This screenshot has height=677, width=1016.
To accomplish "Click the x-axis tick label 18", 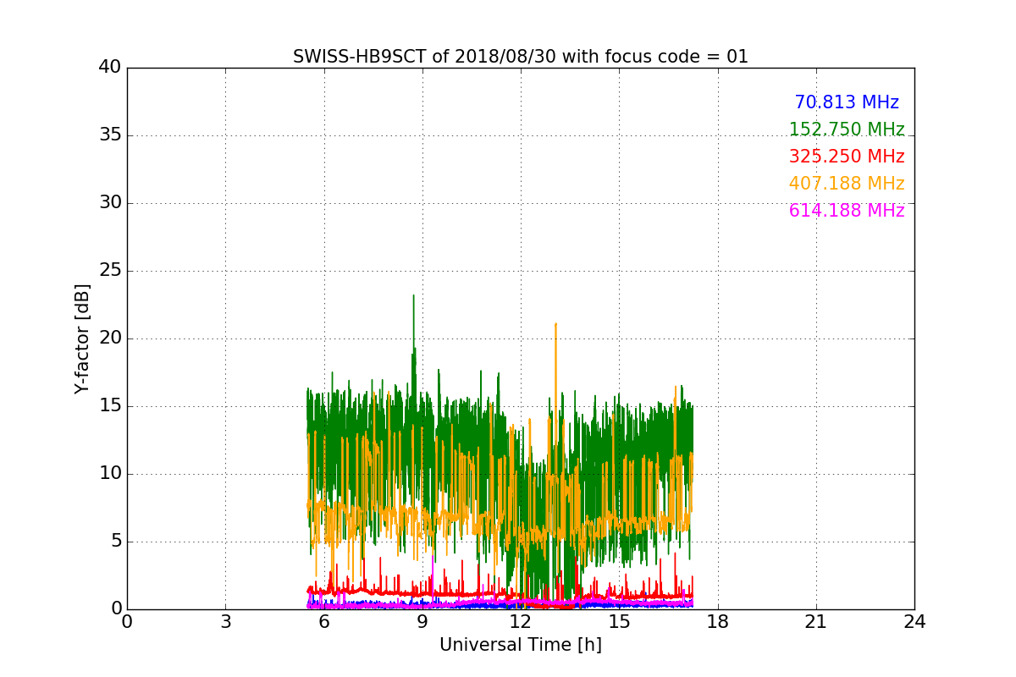I will [x=718, y=622].
